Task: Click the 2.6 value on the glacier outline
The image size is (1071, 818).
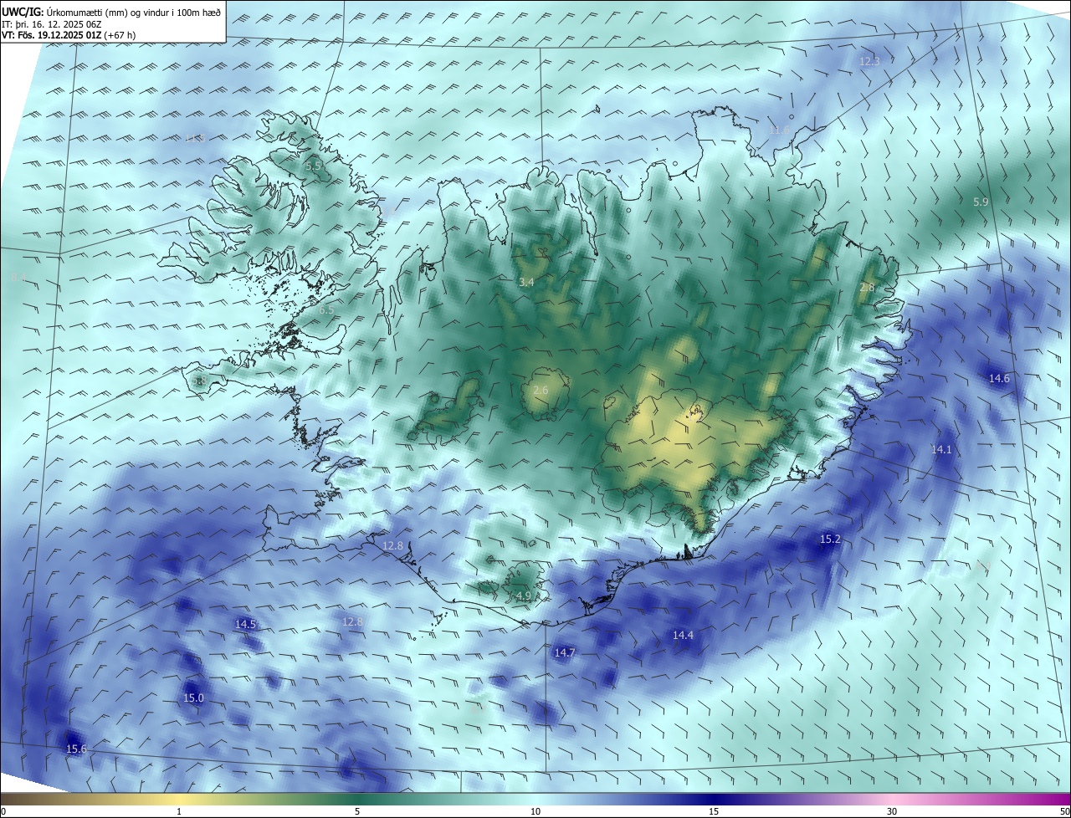Action: point(541,391)
